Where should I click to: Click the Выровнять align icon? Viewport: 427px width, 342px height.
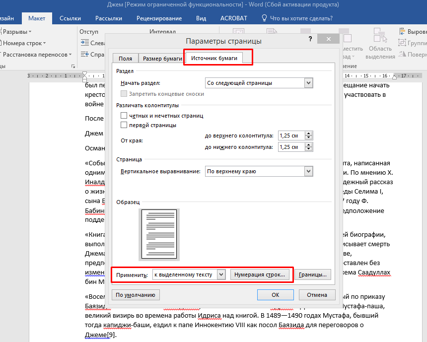402,32
